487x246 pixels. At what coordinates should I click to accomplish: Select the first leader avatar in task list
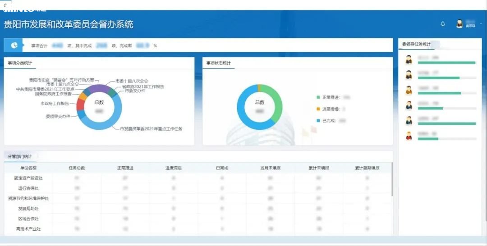click(409, 59)
